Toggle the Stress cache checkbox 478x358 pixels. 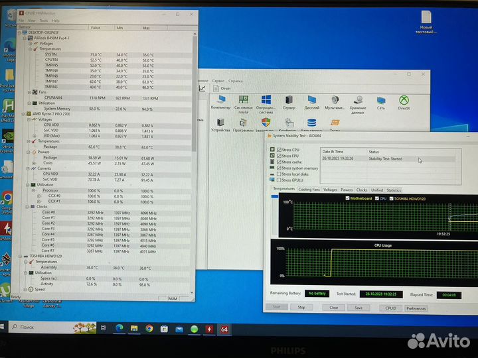[279, 162]
